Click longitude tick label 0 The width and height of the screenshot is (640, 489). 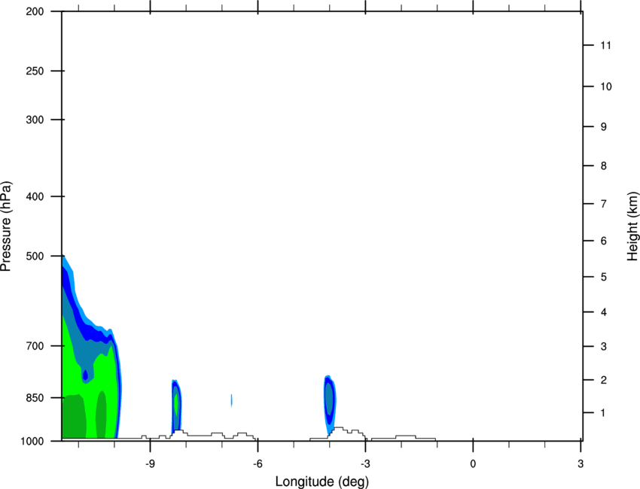[x=473, y=463]
